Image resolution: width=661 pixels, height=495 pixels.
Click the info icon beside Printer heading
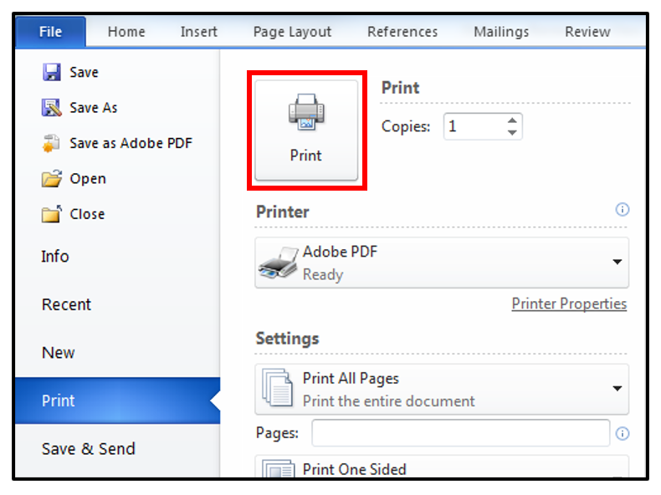(x=622, y=210)
